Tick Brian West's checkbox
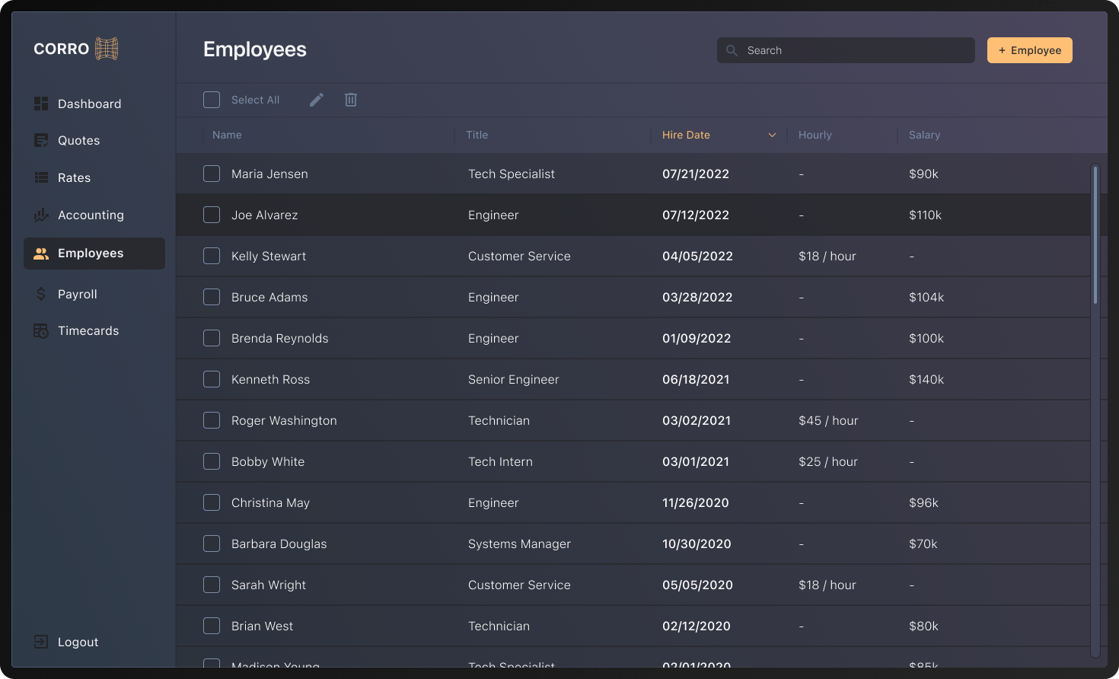Viewport: 1119px width, 679px height. [x=212, y=626]
